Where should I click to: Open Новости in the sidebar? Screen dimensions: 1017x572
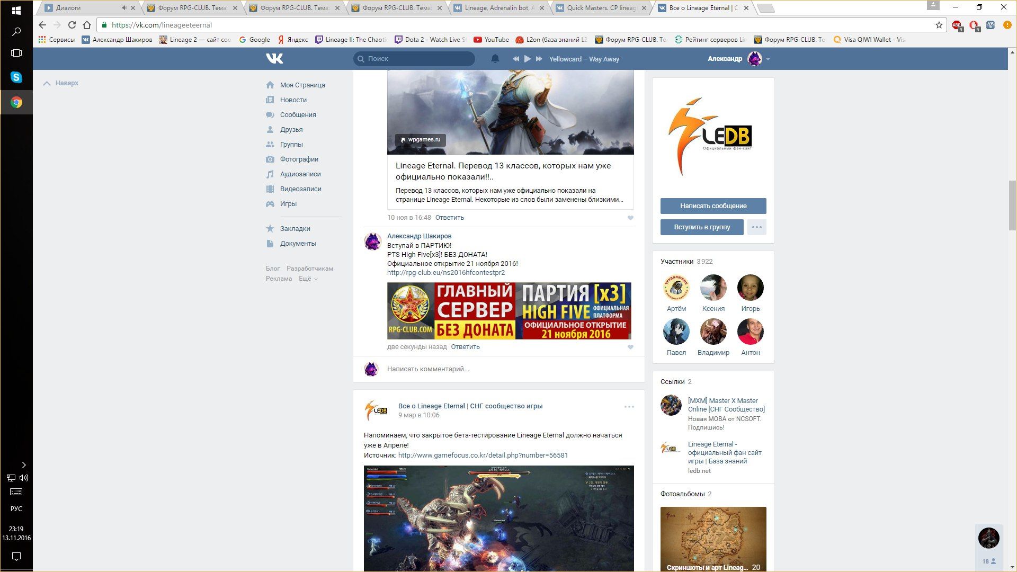click(293, 100)
